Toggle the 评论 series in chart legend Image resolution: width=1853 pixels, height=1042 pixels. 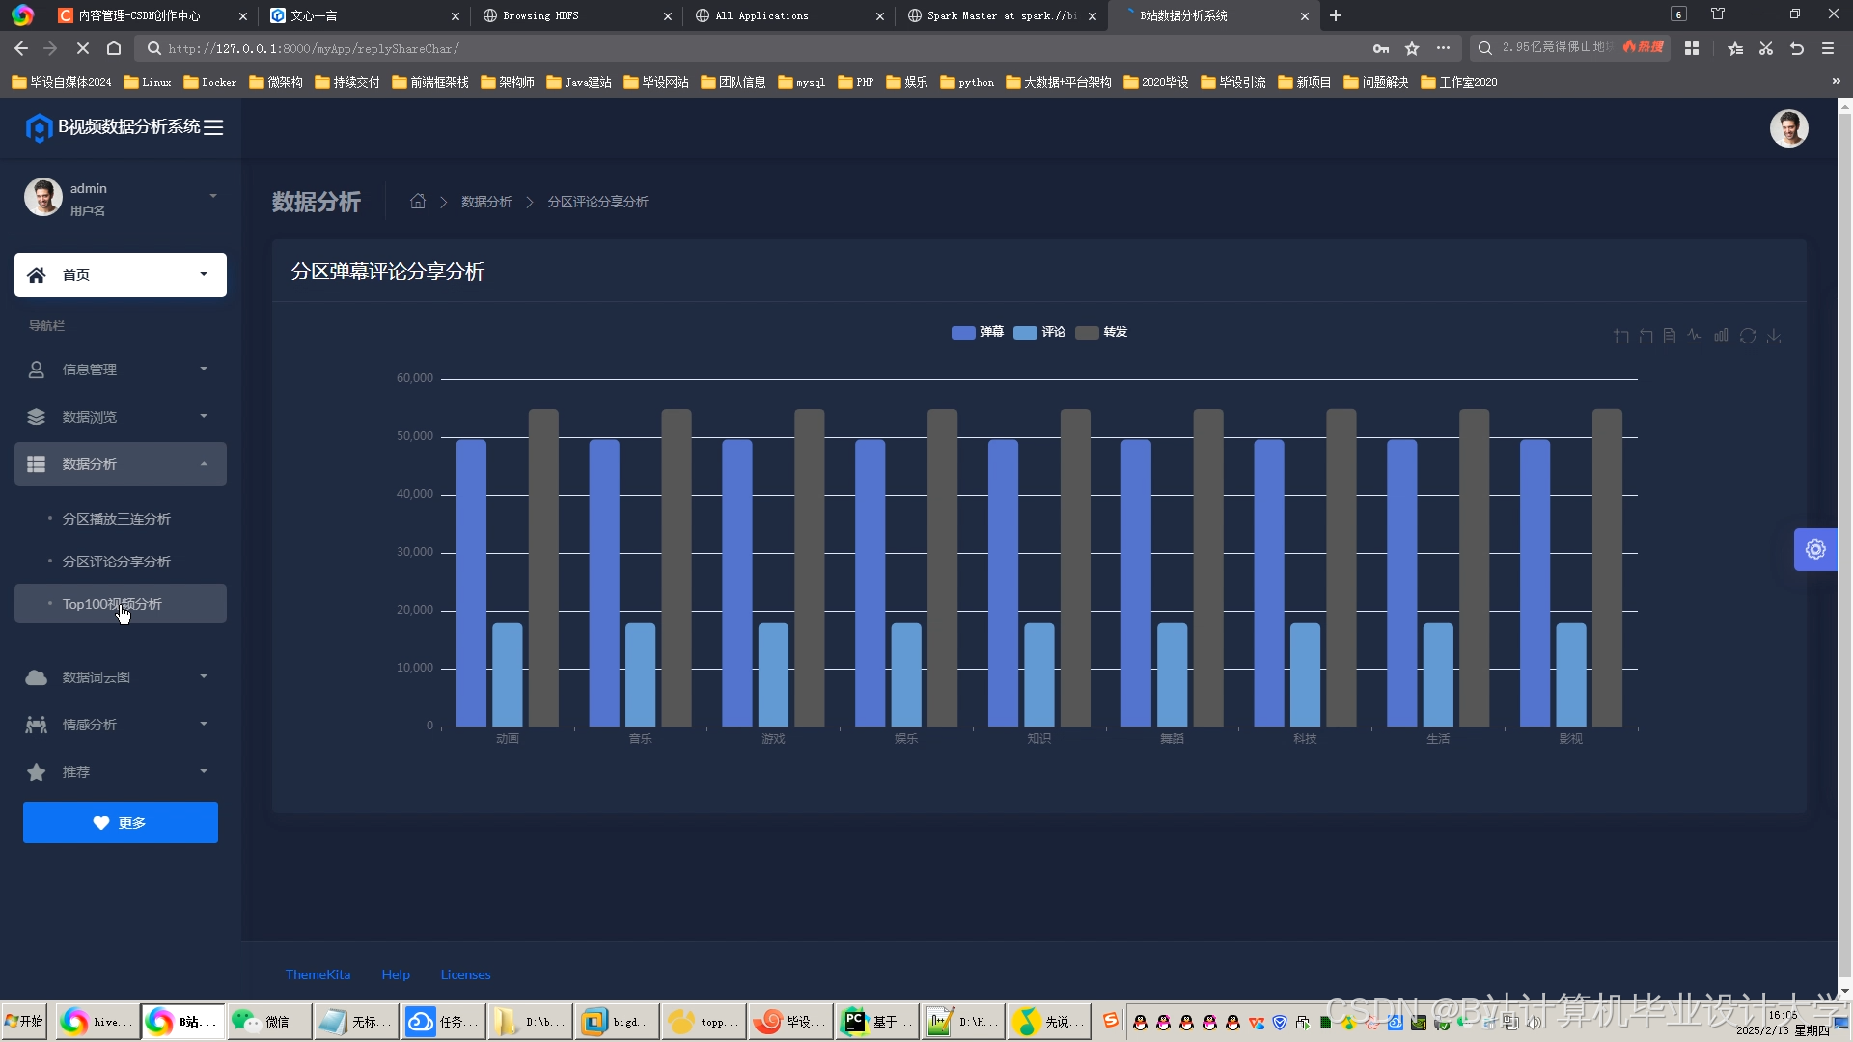point(1039,332)
